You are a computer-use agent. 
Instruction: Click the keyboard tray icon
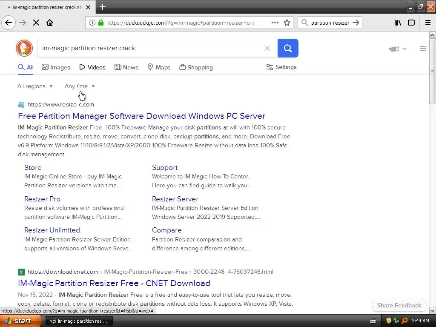point(373,321)
